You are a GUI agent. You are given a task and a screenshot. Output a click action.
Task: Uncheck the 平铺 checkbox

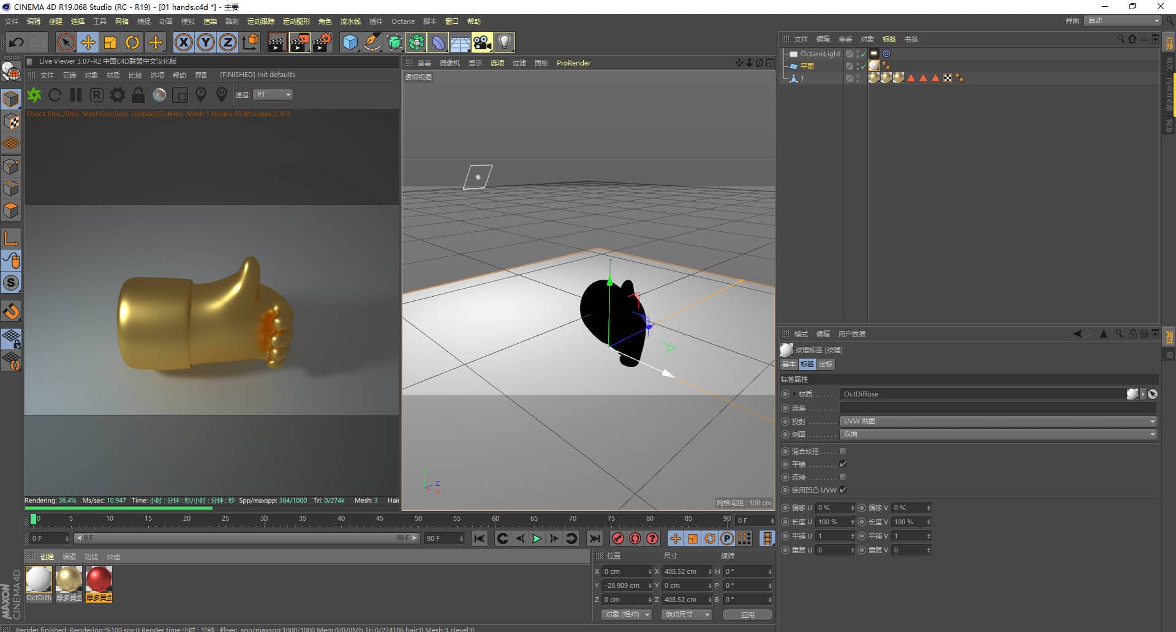(843, 464)
